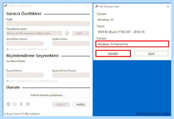This screenshot has width=174, height=119.
Task: Open the Disk Bölüm Düzeni dropdown
Action: click(x=25, y=43)
